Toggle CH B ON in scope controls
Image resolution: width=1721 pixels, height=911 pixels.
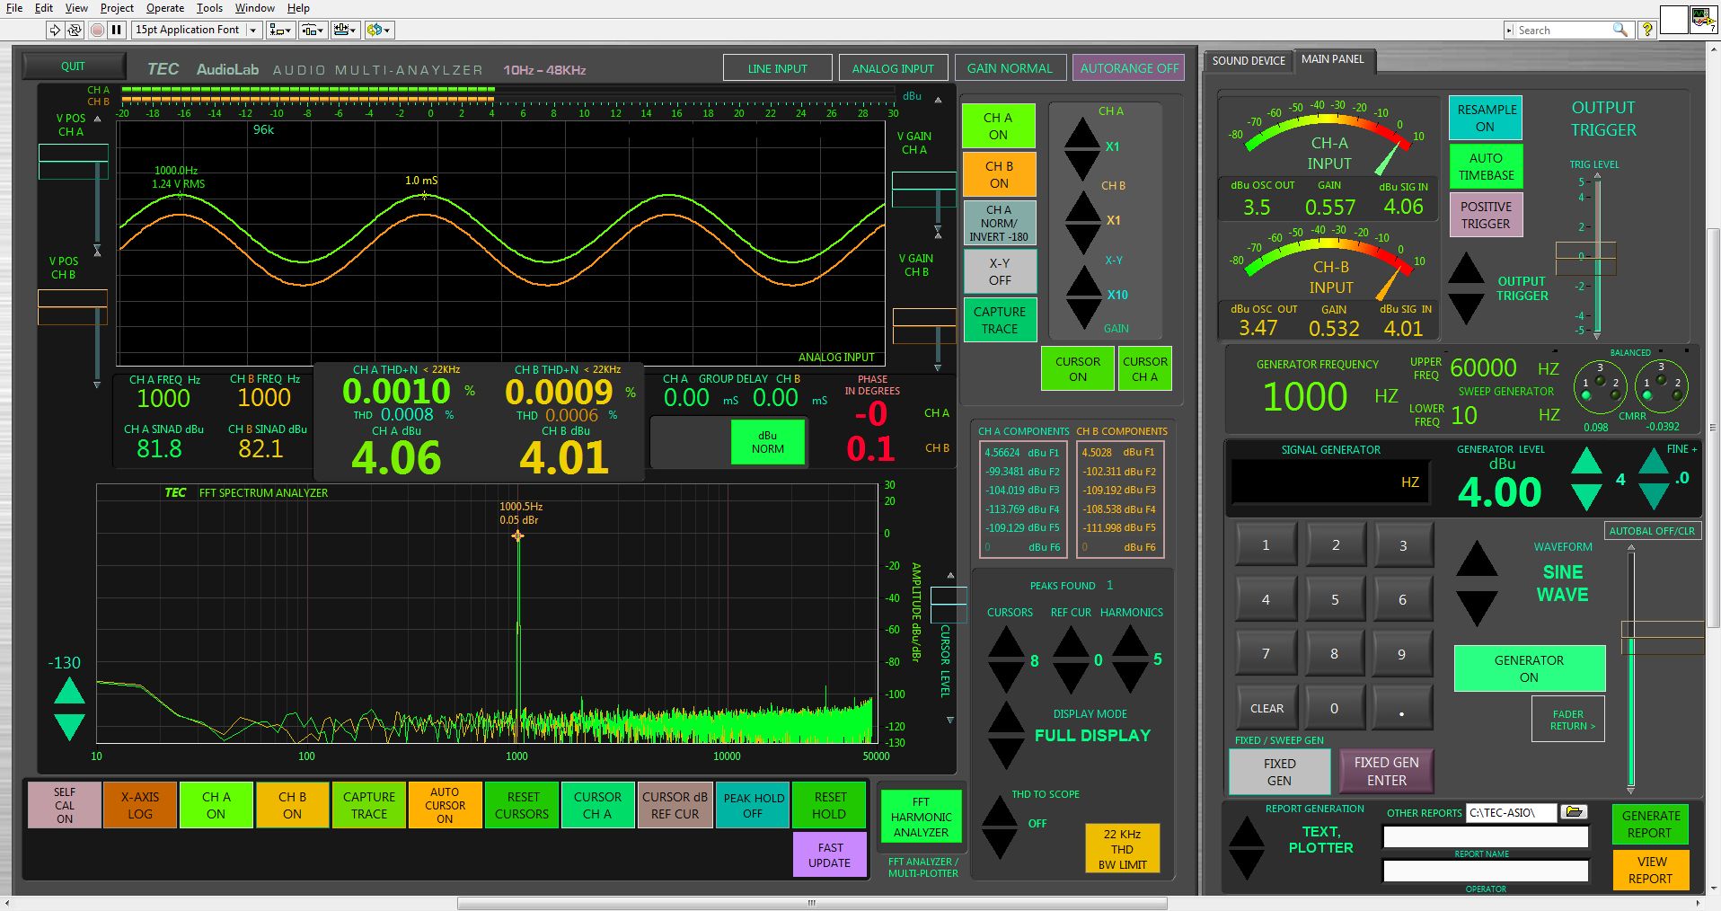(x=999, y=174)
